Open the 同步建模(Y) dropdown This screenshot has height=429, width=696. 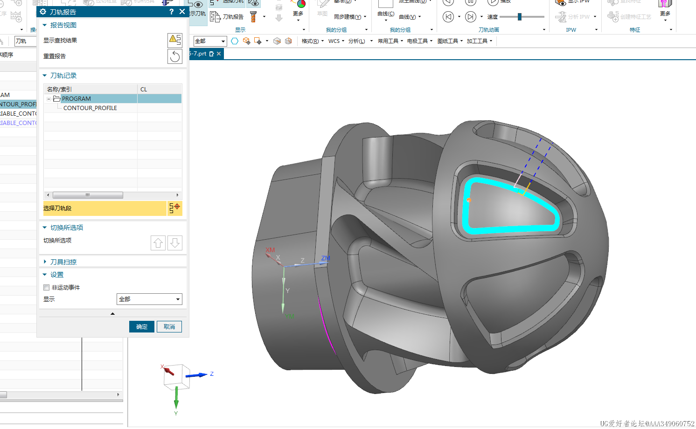[350, 17]
